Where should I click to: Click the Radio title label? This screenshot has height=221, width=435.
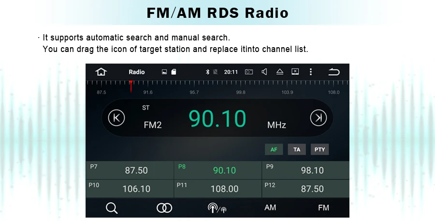point(136,72)
